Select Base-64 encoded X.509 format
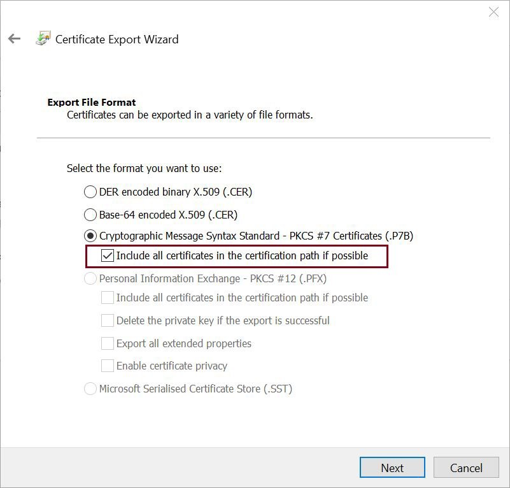510x488 pixels. point(89,215)
